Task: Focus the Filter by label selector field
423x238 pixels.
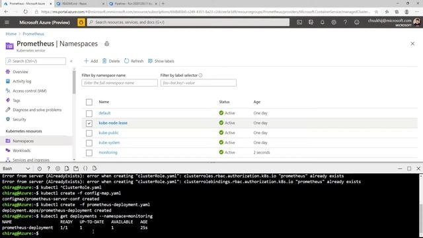Action: [x=198, y=83]
